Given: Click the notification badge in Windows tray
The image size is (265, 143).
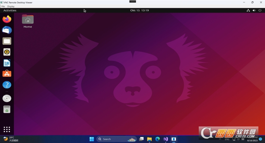Looking at the screenshot, I should (x=260, y=139).
